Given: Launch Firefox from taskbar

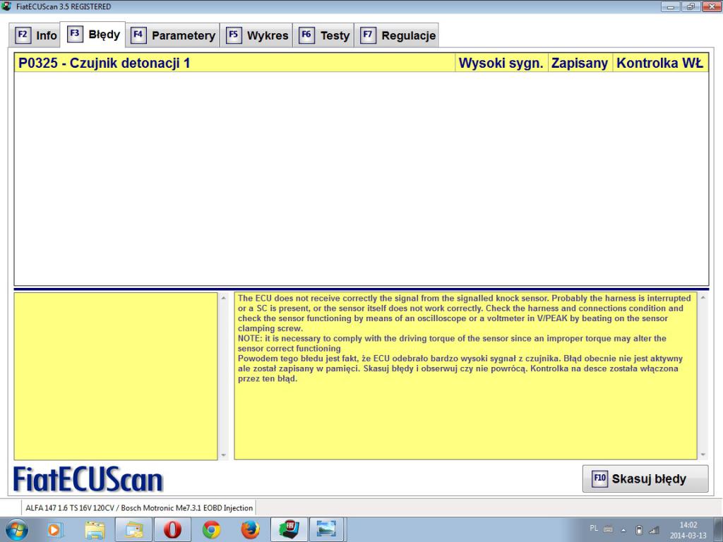Looking at the screenshot, I should pyautogui.click(x=250, y=530).
